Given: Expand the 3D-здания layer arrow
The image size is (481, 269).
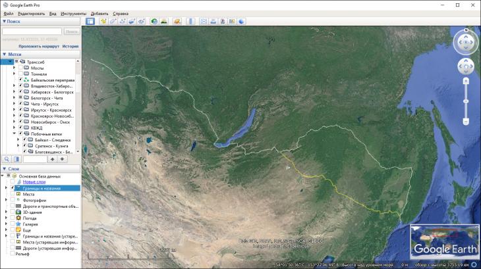Looking at the screenshot, I should (6, 212).
